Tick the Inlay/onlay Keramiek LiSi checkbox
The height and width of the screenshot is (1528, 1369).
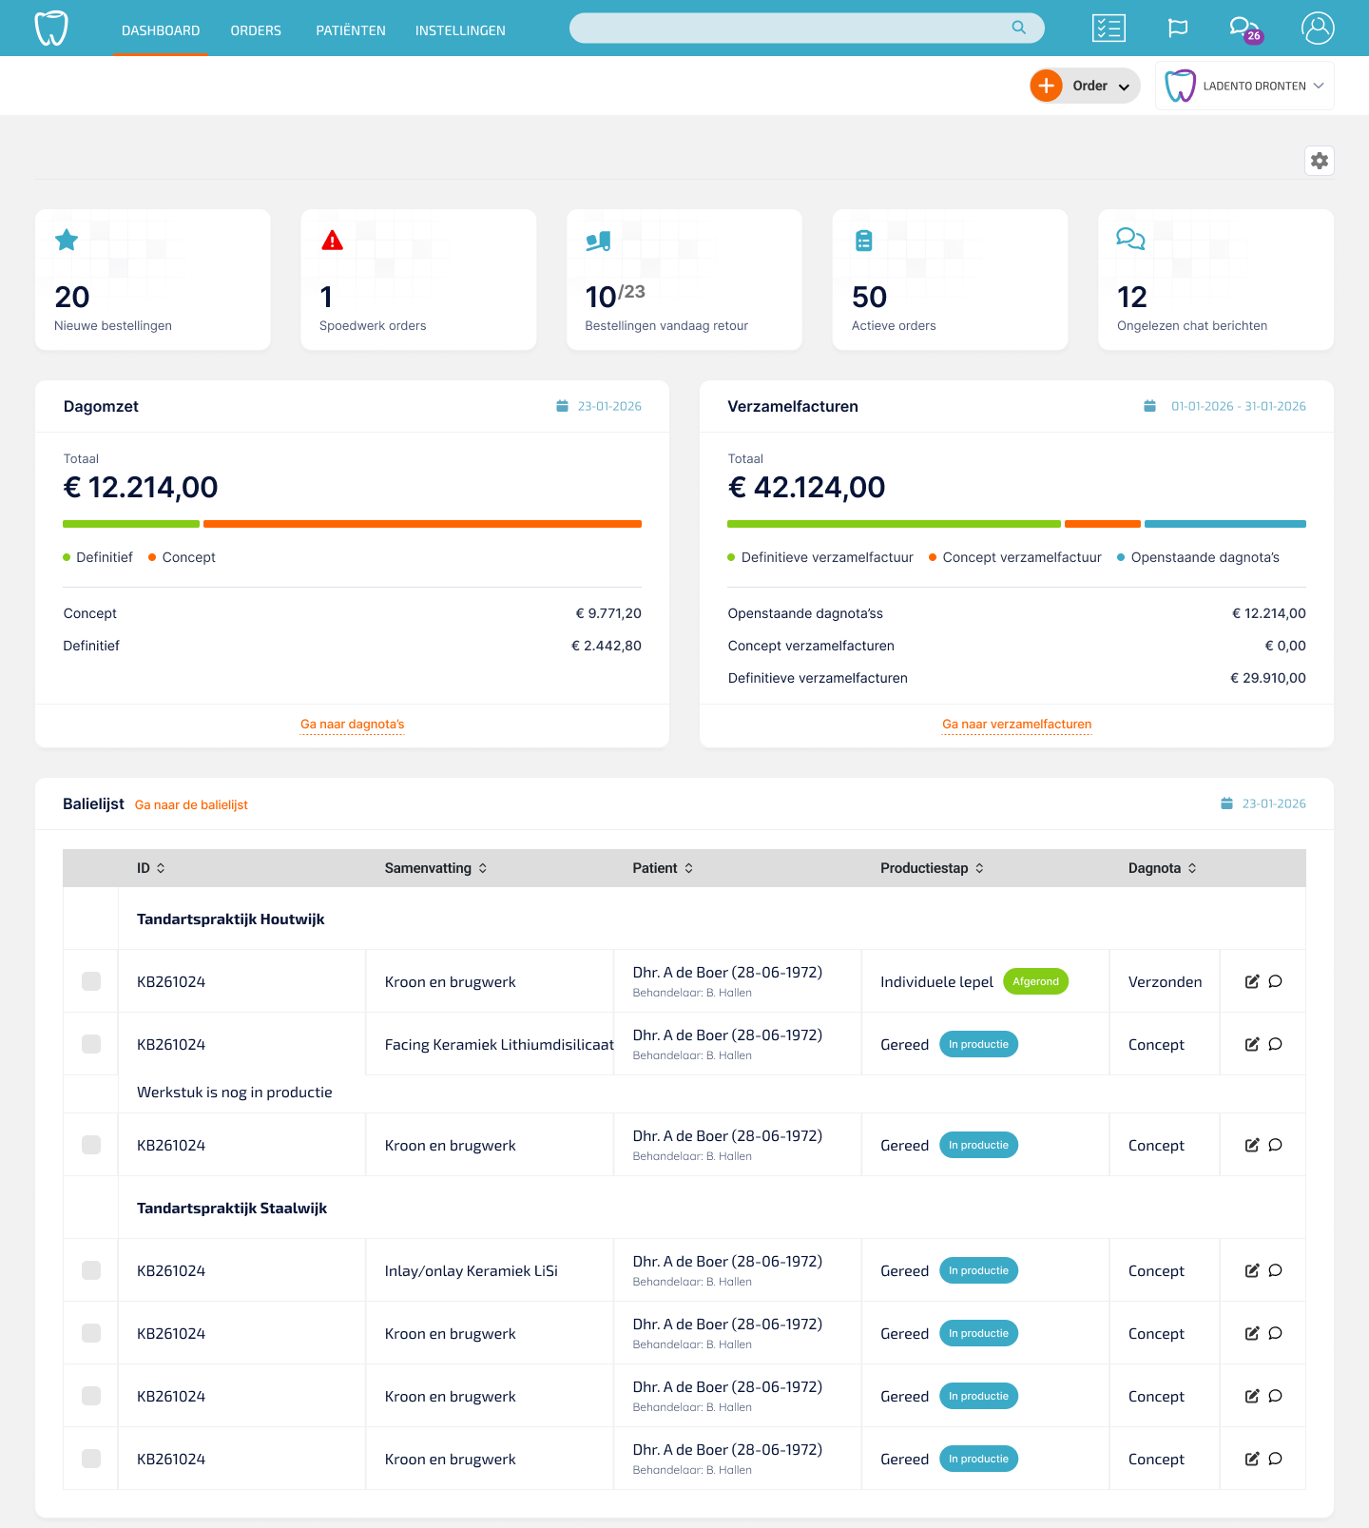[91, 1270]
